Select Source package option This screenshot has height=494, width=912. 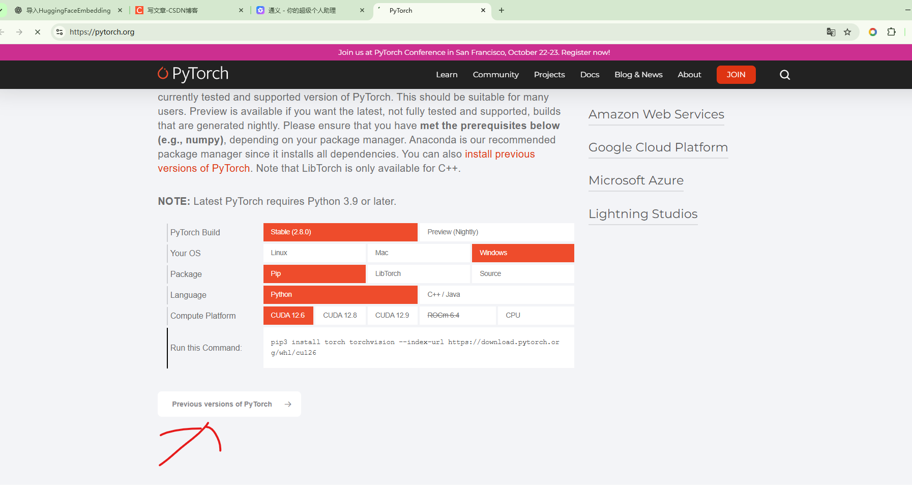tap(523, 274)
